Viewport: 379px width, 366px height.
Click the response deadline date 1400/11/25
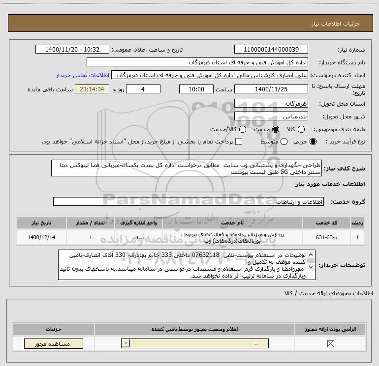tap(271, 89)
